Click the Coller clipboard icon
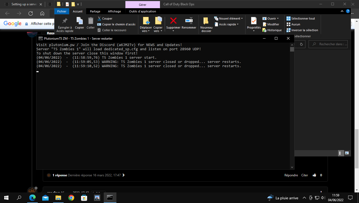 tap(91, 21)
